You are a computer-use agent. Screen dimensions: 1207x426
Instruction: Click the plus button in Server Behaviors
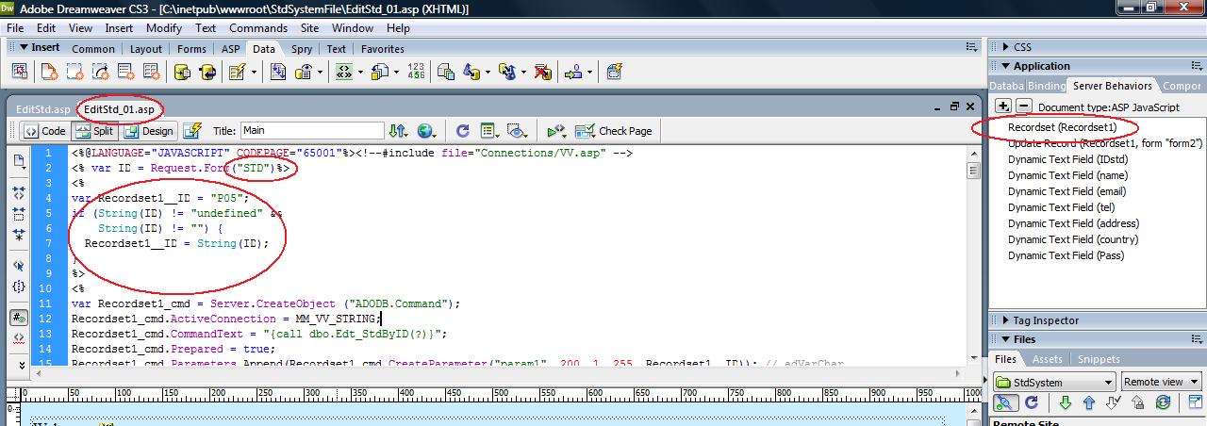click(1004, 106)
